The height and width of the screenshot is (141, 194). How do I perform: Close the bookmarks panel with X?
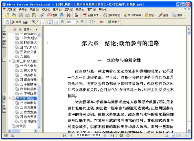(37, 29)
